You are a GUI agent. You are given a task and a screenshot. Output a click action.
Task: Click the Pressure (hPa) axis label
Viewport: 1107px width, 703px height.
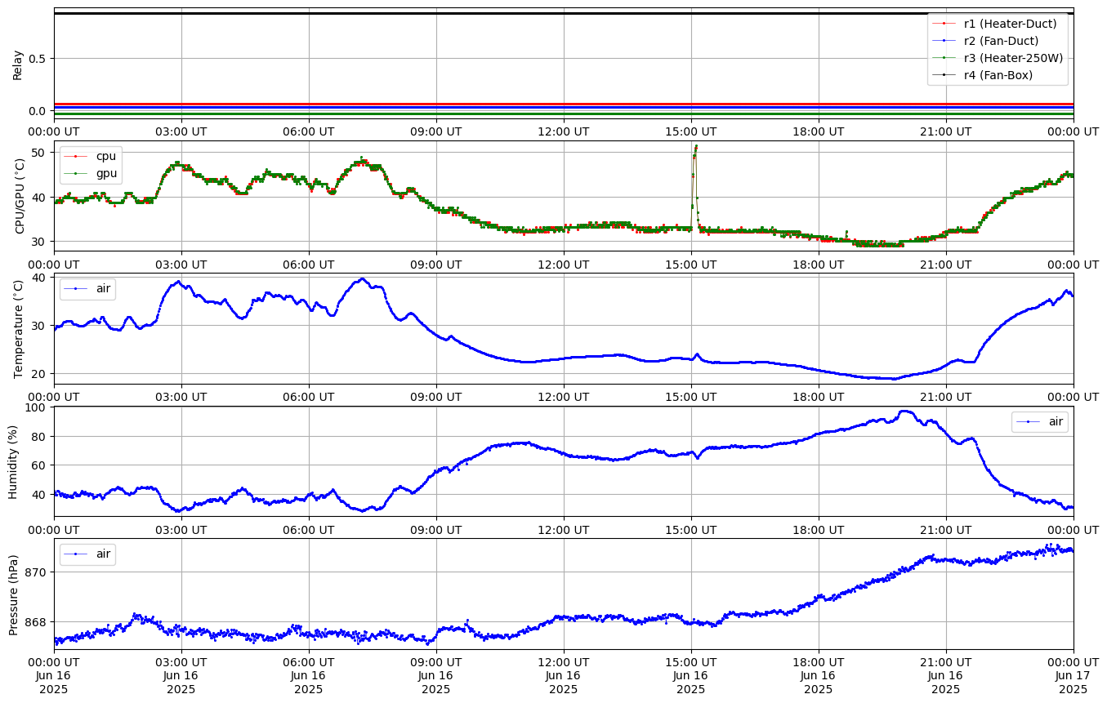pyautogui.click(x=13, y=594)
